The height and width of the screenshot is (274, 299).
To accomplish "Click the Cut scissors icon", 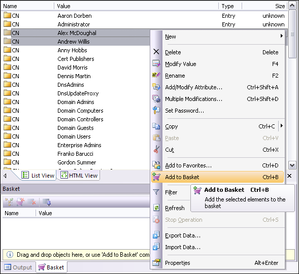I will [x=156, y=150].
